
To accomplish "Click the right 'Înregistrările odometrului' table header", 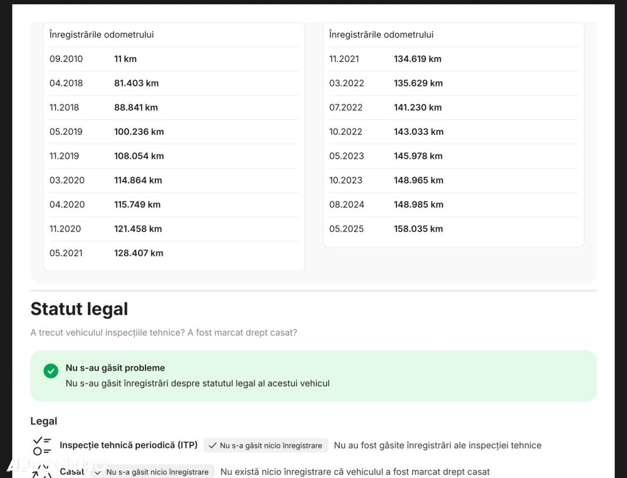I will (381, 35).
